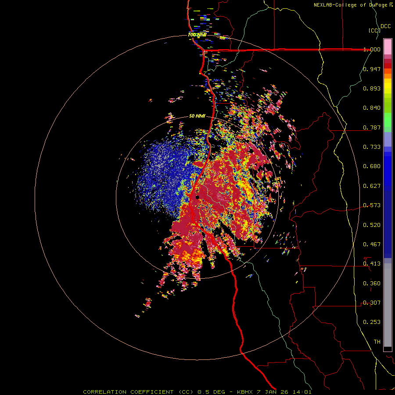Click the 0.627 scale label

tap(372, 186)
